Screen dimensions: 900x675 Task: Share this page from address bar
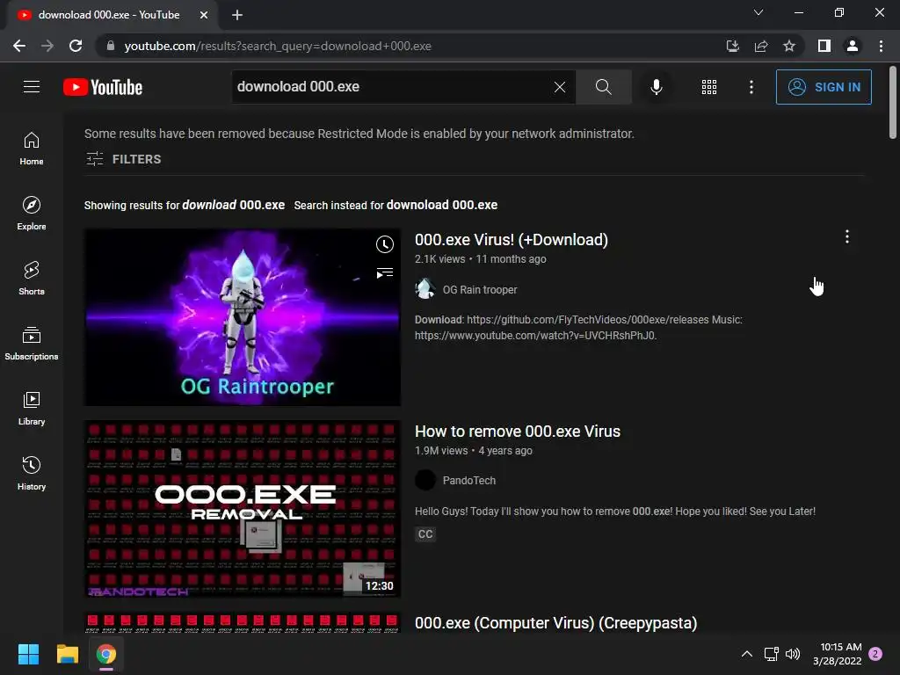(761, 46)
